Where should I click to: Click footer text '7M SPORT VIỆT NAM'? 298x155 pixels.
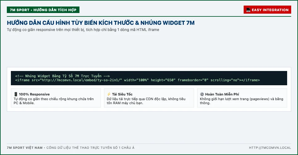click(x=25, y=148)
